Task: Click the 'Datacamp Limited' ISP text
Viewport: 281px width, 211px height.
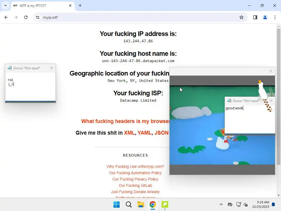Action: pos(138,101)
